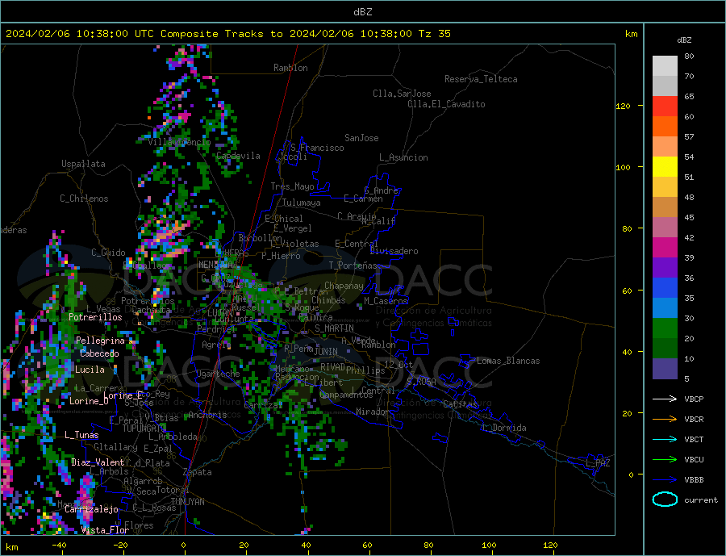726x556 pixels.
Task: Select the slate purple 5–10 dBZ swatch
Action: [x=665, y=368]
